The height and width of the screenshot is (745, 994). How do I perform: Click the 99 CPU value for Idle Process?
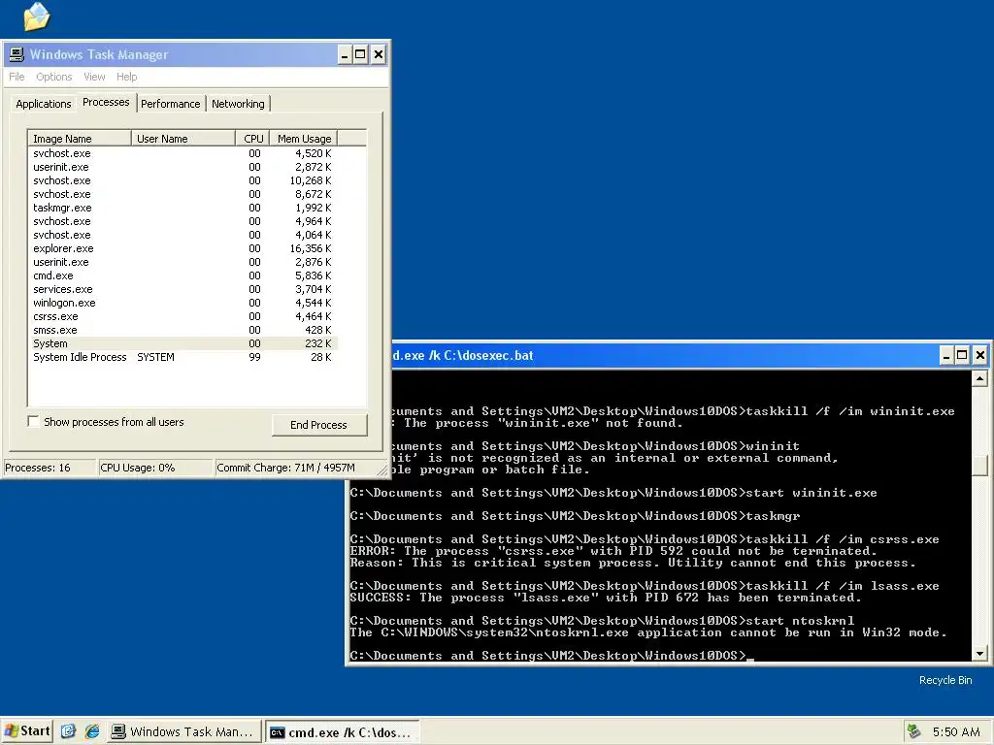(x=254, y=357)
